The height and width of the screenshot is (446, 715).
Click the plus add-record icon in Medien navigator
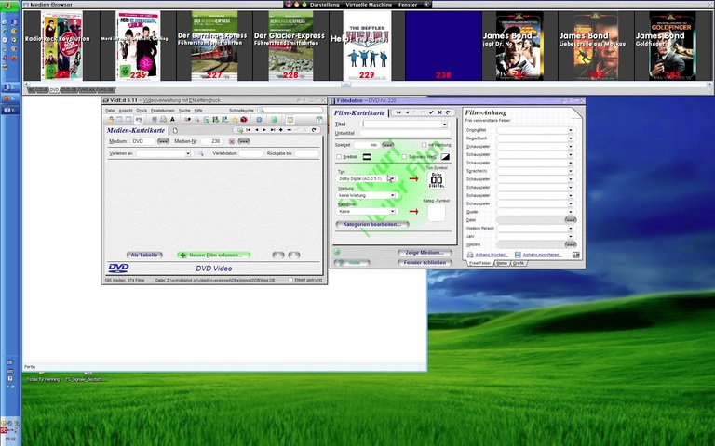281,130
